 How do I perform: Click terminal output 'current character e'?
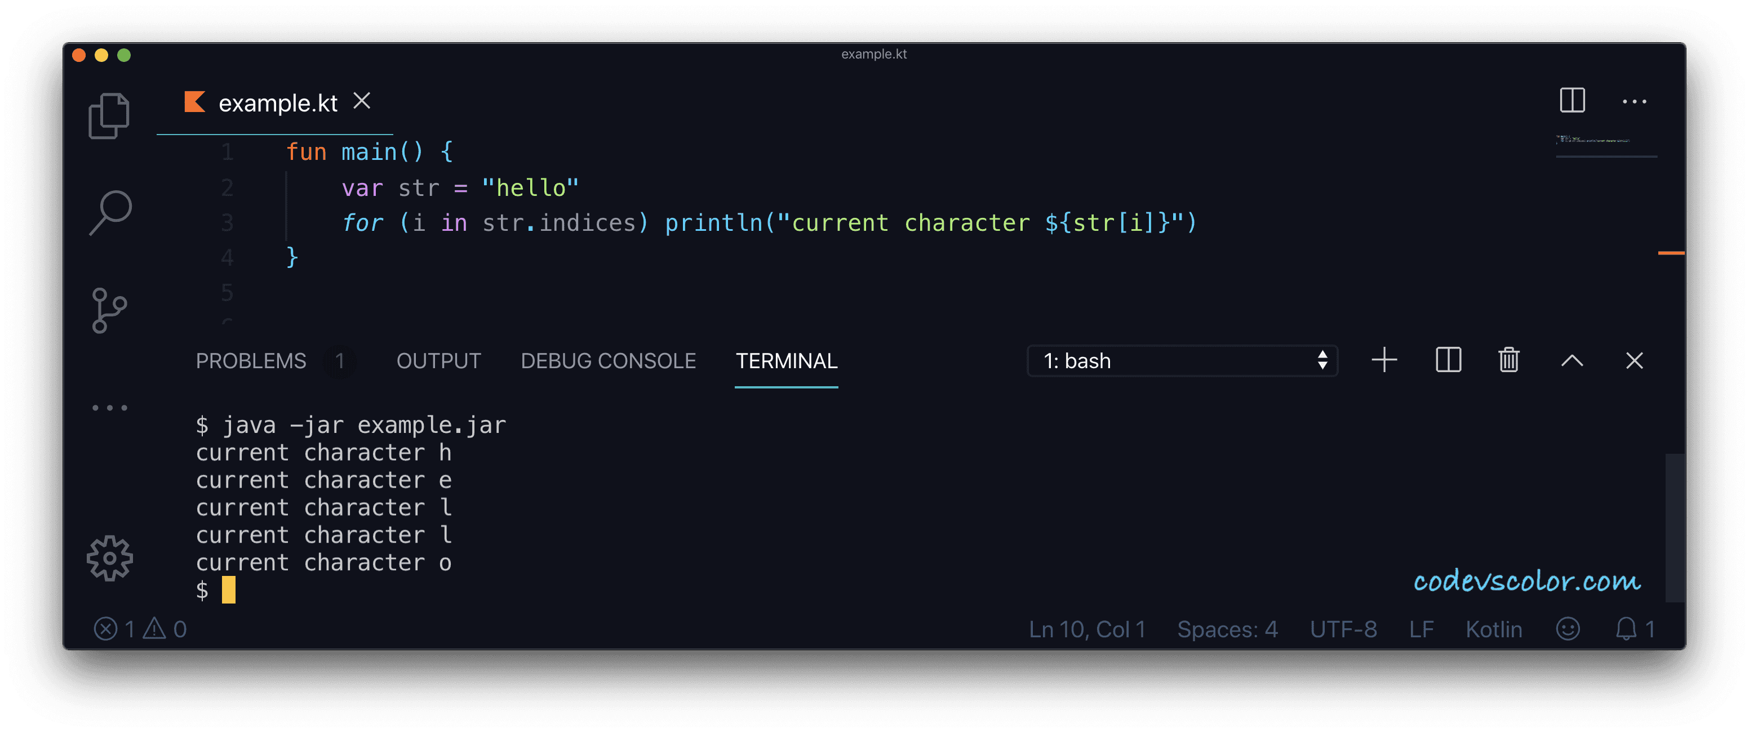pos(323,480)
